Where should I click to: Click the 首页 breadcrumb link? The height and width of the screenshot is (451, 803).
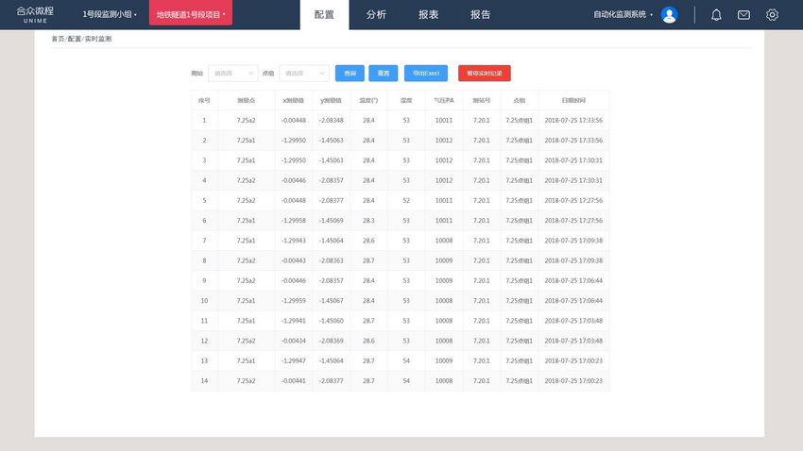[x=58, y=39]
